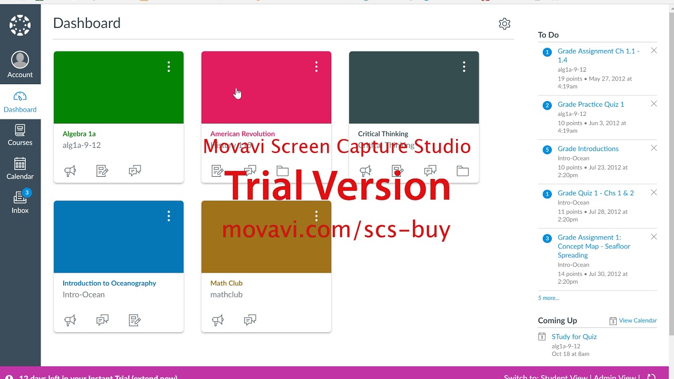
Task: Open Algebra 1a discussions icon
Action: 135,171
